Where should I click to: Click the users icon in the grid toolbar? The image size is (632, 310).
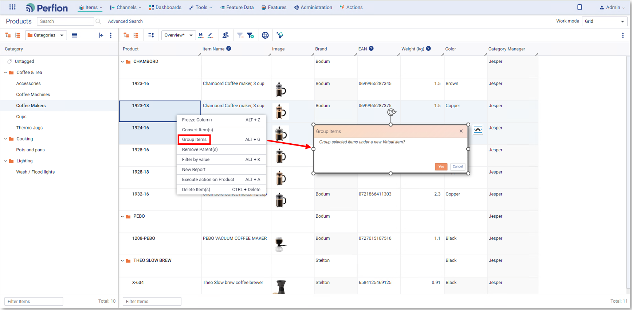point(225,35)
